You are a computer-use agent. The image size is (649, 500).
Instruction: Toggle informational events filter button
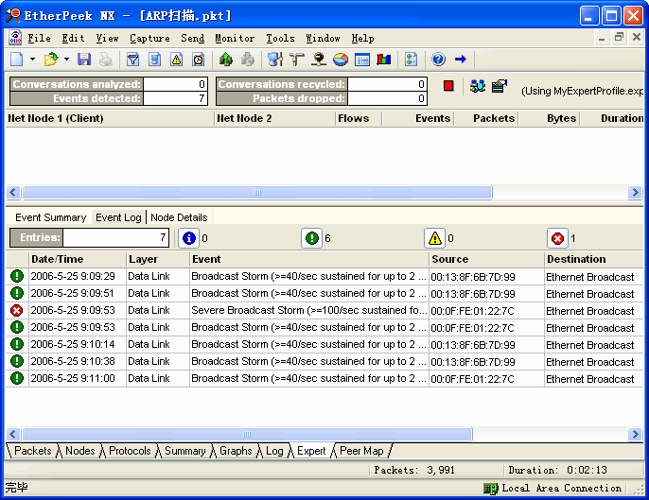pyautogui.click(x=188, y=238)
